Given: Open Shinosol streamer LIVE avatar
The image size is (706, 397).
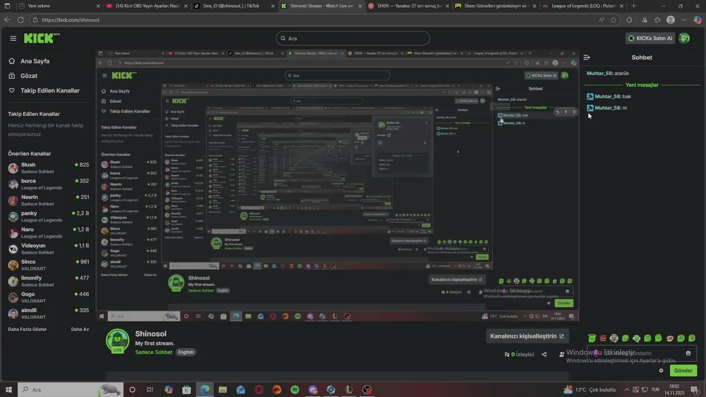Looking at the screenshot, I should (117, 341).
